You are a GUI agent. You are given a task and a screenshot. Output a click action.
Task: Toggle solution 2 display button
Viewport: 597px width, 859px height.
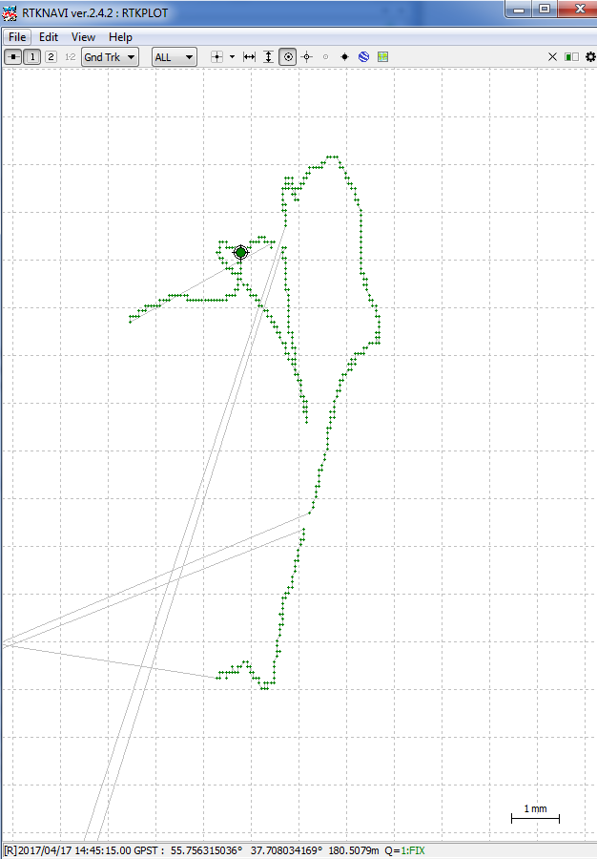point(51,57)
